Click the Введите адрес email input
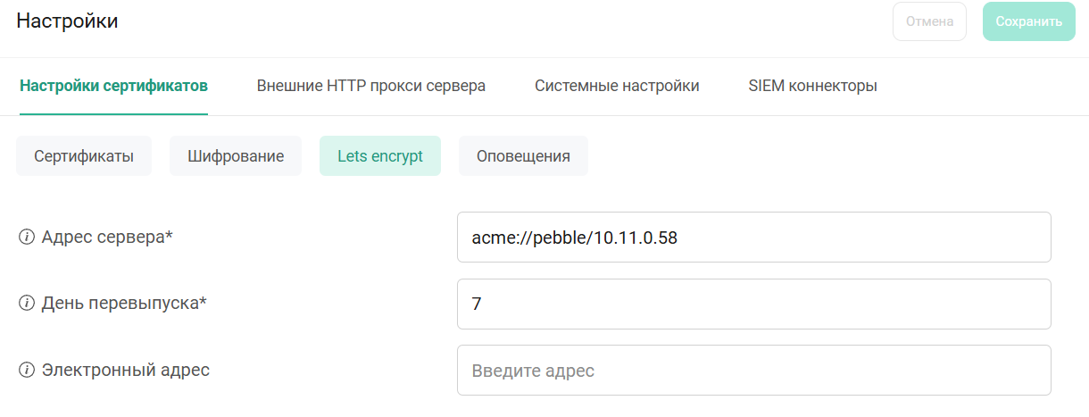This screenshot has width=1089, height=417. [753, 370]
